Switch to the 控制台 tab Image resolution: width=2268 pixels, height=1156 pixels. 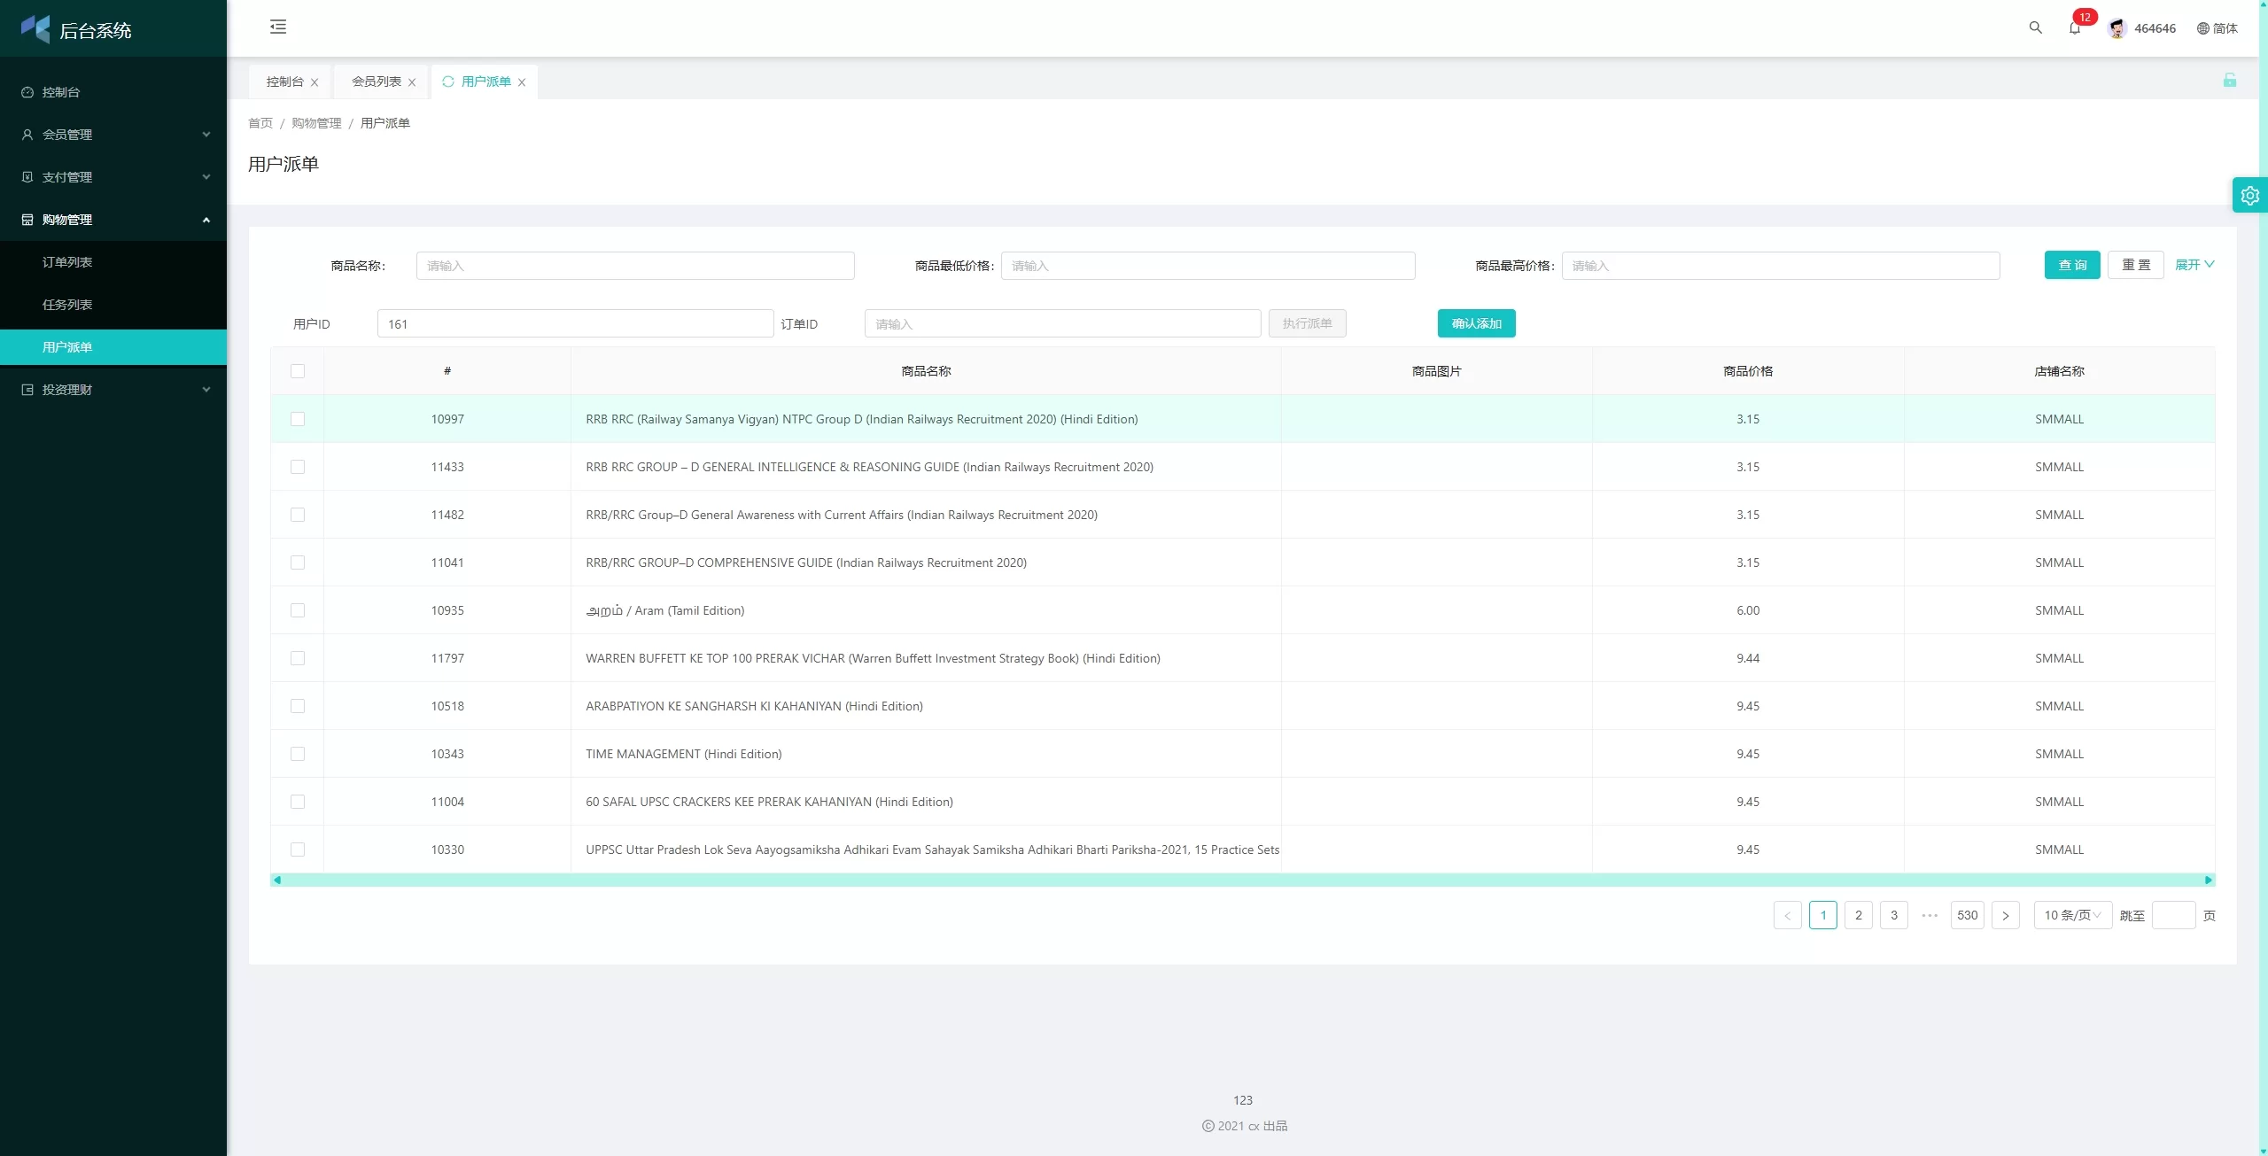(284, 81)
